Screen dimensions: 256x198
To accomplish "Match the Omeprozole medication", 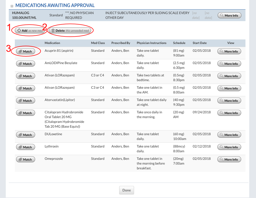I will tap(25, 159).
